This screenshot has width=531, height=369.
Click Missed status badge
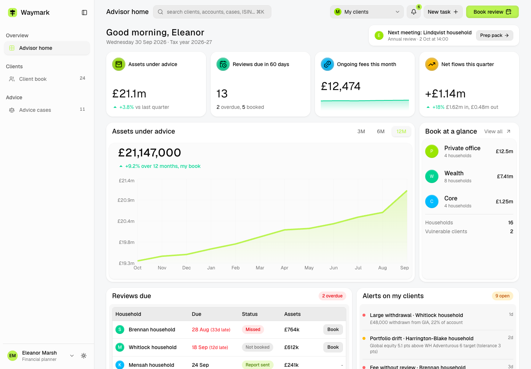click(x=253, y=330)
